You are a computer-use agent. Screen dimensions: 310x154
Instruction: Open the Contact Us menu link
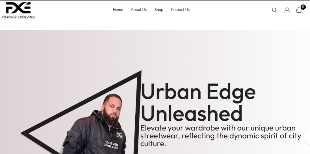[180, 10]
